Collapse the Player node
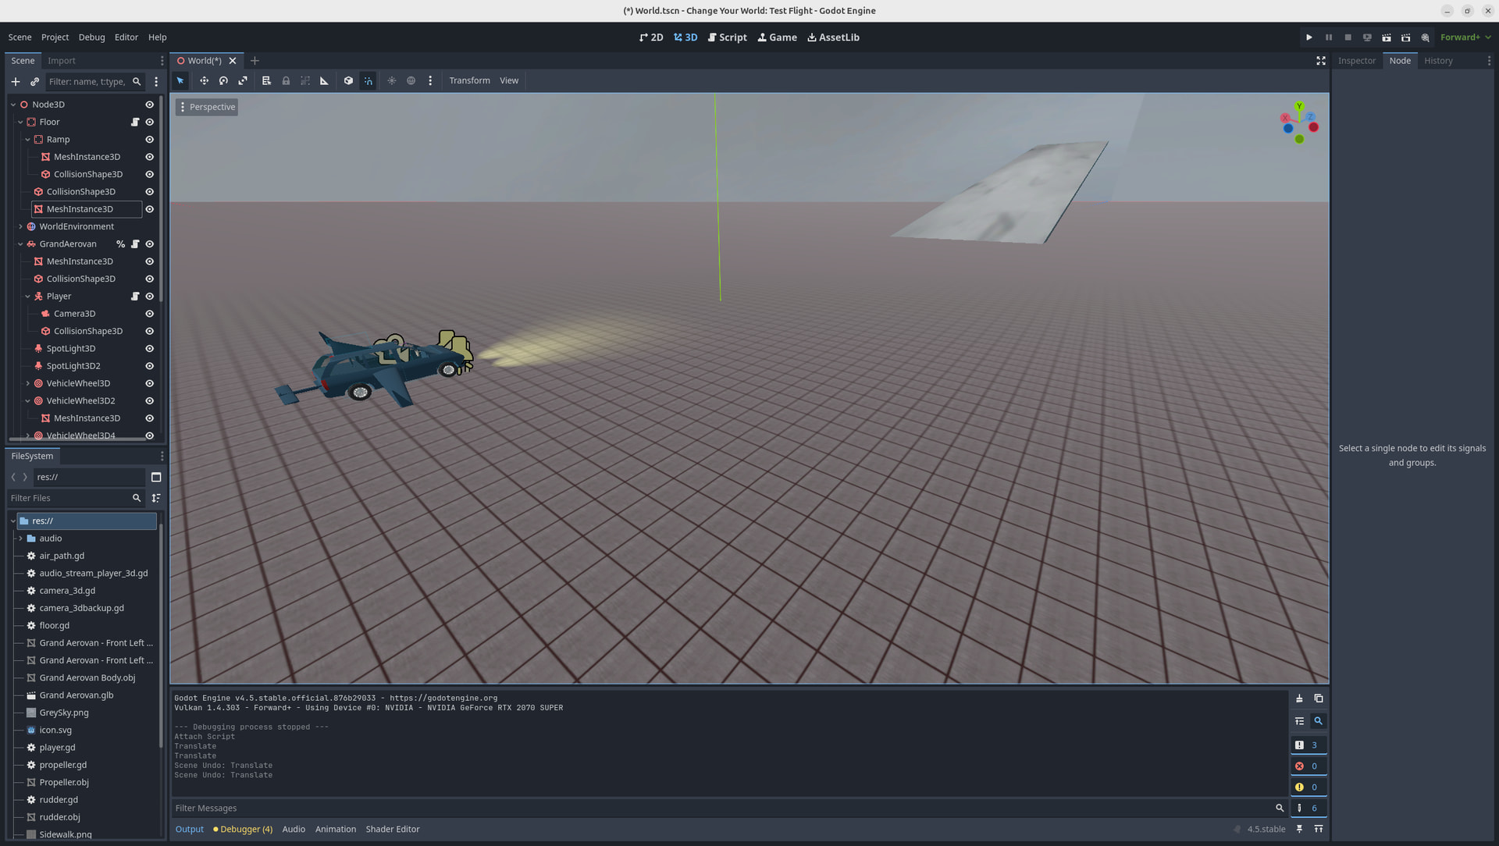 coord(27,297)
